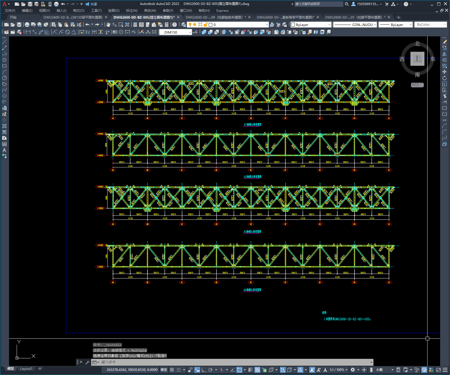Switch to the Layout1 tab

click(26, 369)
